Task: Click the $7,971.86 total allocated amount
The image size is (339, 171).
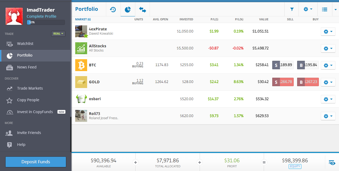Action: pos(168,160)
